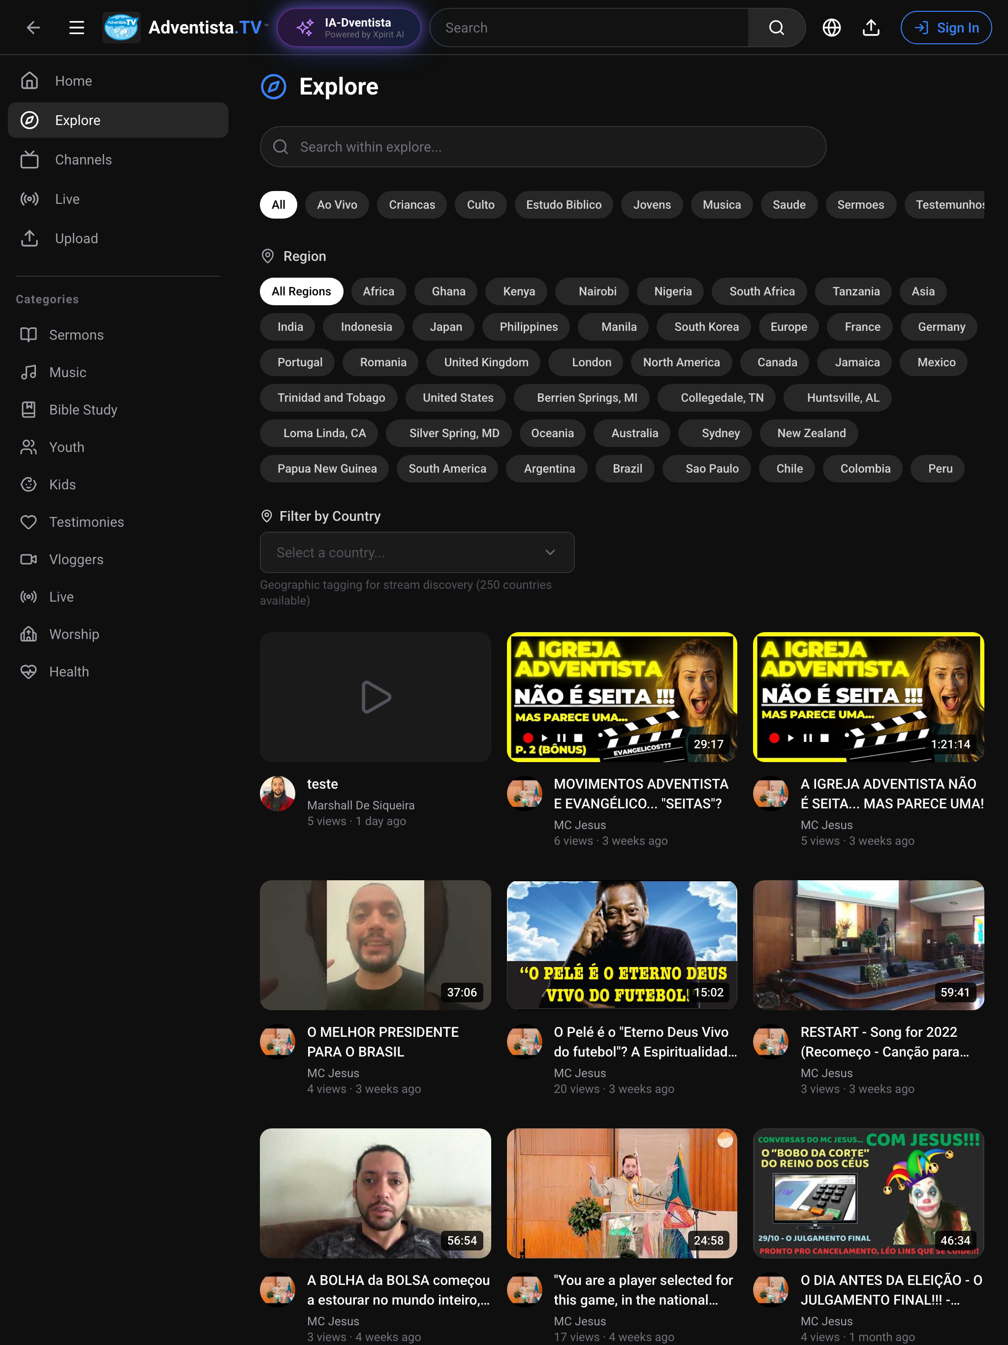Toggle the Loma Linda, CA region chip
Viewport: 1008px width, 1345px height.
319,434
